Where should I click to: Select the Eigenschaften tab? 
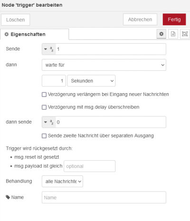[x=35, y=34]
